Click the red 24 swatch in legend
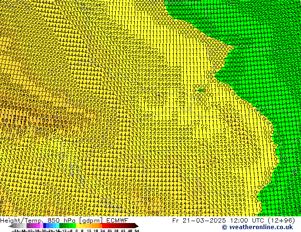The height and width of the screenshot is (232, 301). [104, 225]
